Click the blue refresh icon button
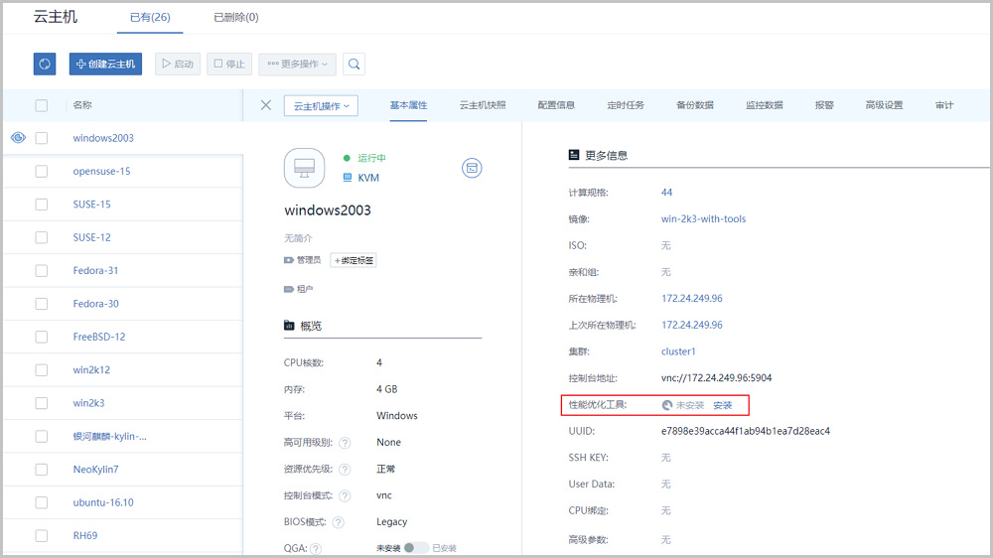This screenshot has width=993, height=558. [x=45, y=64]
